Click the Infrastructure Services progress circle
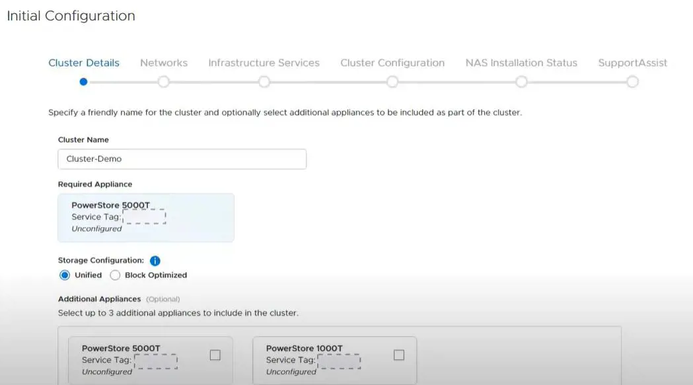Viewport: 693px width, 385px height. pos(264,82)
